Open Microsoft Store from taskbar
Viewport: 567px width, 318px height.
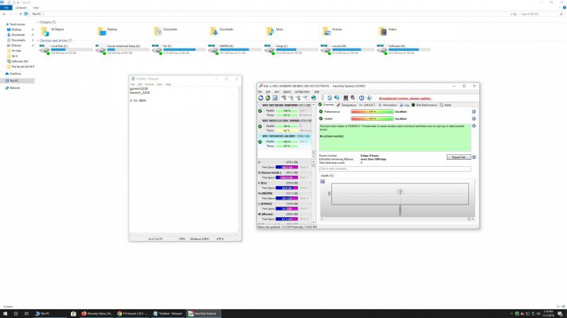pos(73,314)
